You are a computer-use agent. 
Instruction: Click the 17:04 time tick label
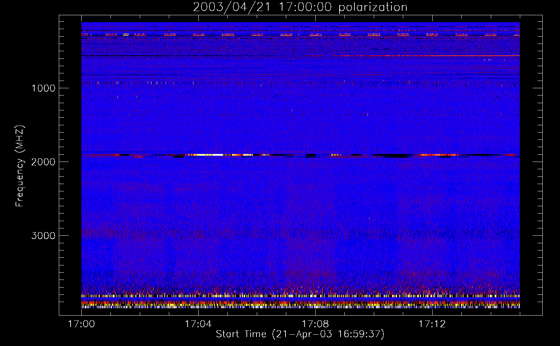198,324
